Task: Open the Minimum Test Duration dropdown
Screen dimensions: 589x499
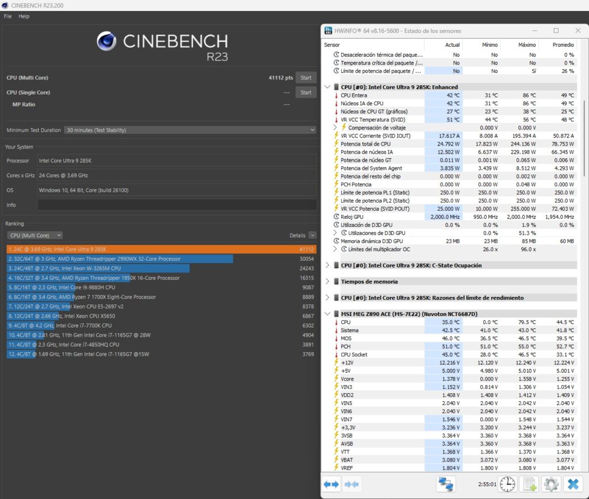Action: pyautogui.click(x=190, y=130)
